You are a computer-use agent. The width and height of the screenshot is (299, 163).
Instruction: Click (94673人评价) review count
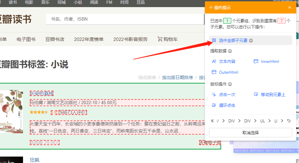click(x=73, y=112)
